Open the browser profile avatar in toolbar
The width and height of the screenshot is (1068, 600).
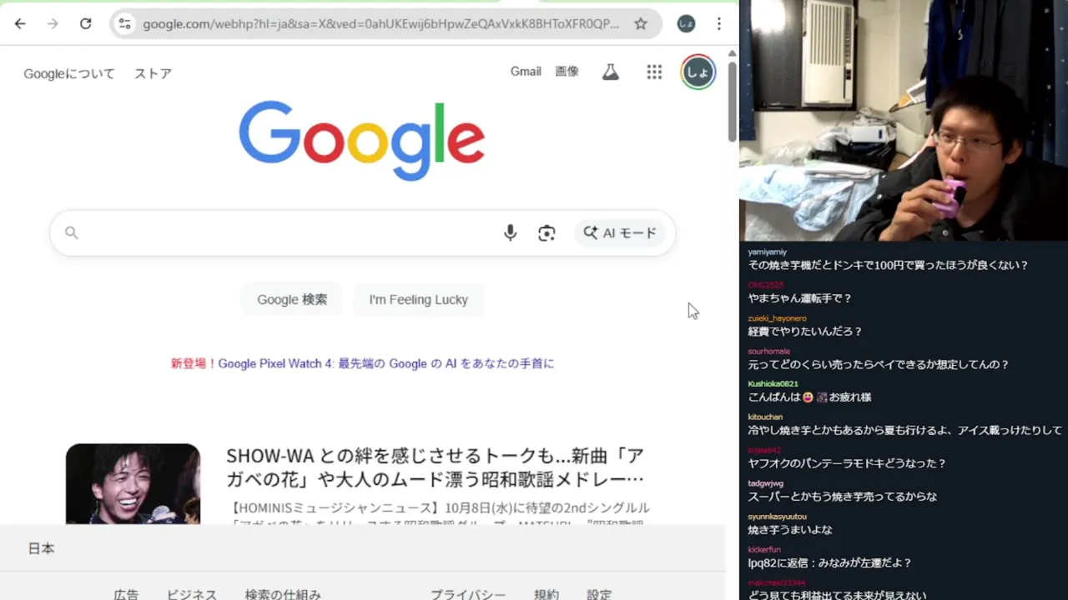pos(686,23)
